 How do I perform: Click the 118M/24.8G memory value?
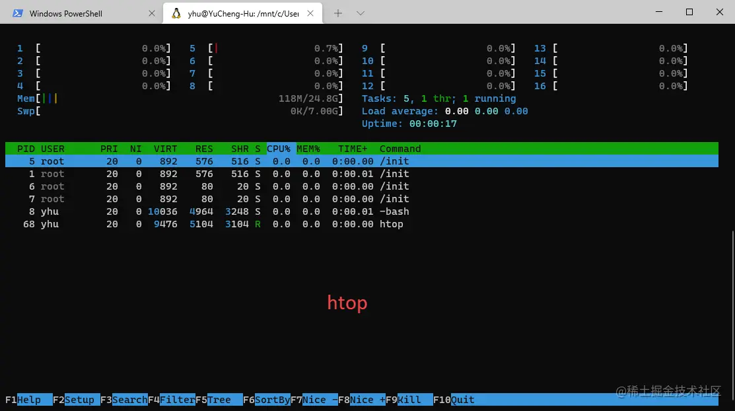(309, 98)
